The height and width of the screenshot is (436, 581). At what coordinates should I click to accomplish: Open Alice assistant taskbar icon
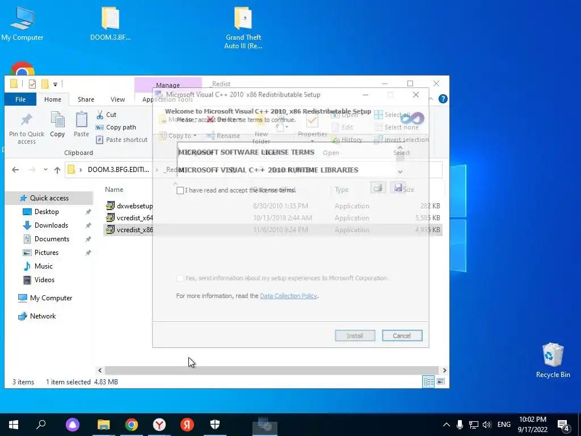coord(73,425)
